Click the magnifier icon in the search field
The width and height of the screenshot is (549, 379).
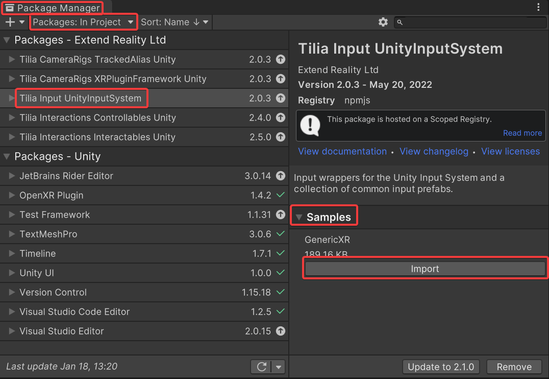[400, 22]
